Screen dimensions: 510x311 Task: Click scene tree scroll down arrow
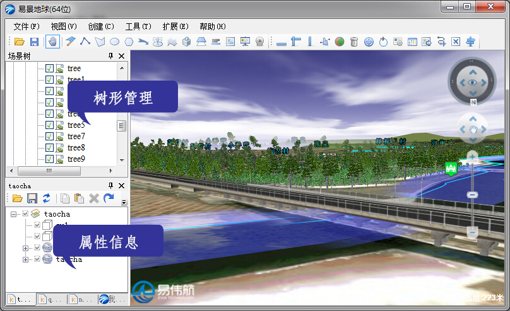[x=122, y=160]
